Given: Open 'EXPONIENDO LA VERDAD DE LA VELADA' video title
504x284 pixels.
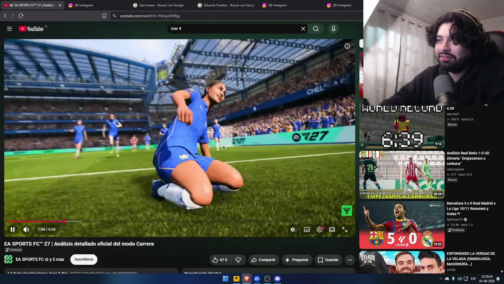Looking at the screenshot, I should point(471,259).
